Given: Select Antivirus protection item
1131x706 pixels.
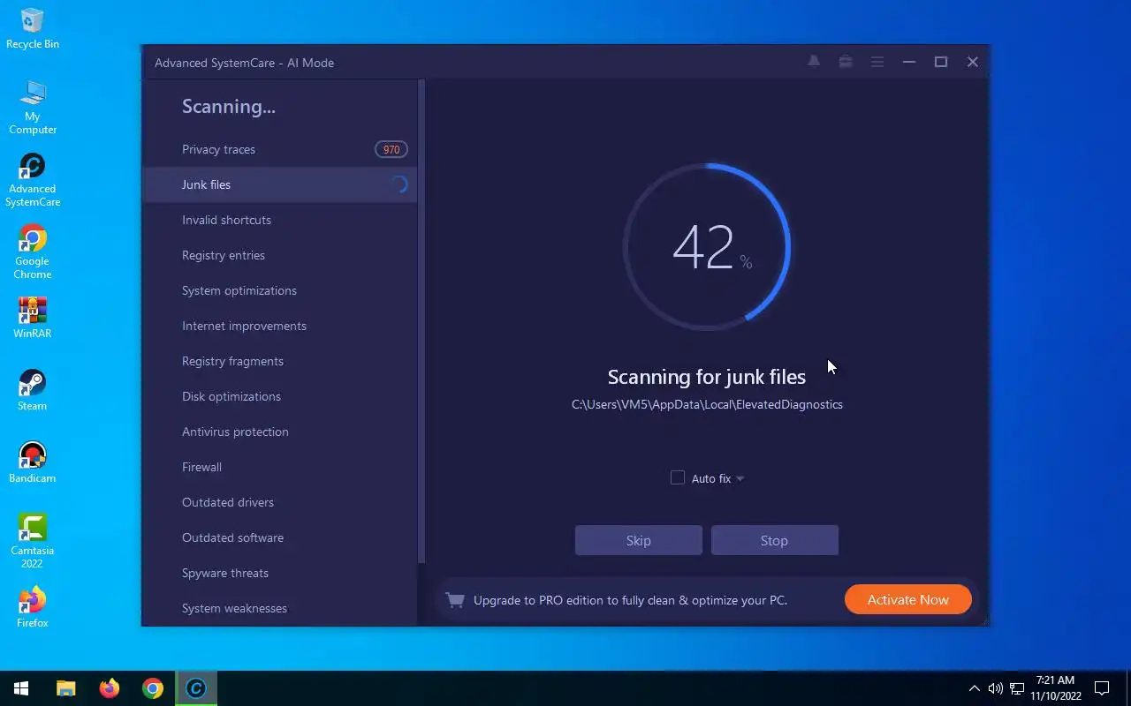Looking at the screenshot, I should tap(280, 432).
